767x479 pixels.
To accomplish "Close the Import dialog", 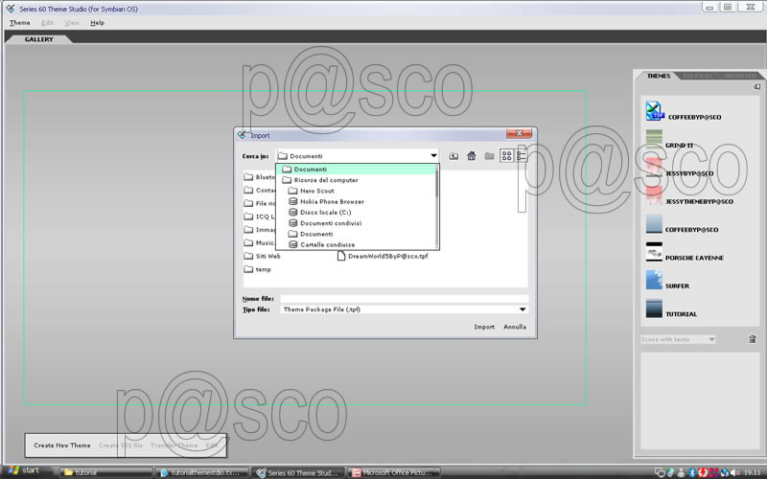I will 519,133.
